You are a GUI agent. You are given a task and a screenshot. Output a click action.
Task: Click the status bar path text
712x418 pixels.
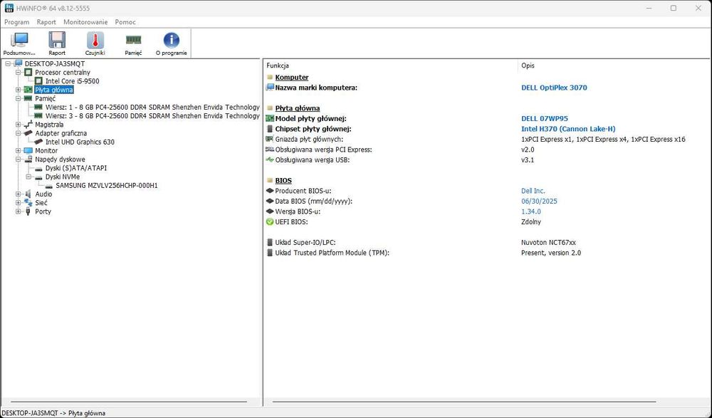[x=53, y=413]
